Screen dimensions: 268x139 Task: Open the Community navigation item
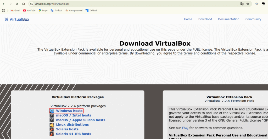point(253,19)
